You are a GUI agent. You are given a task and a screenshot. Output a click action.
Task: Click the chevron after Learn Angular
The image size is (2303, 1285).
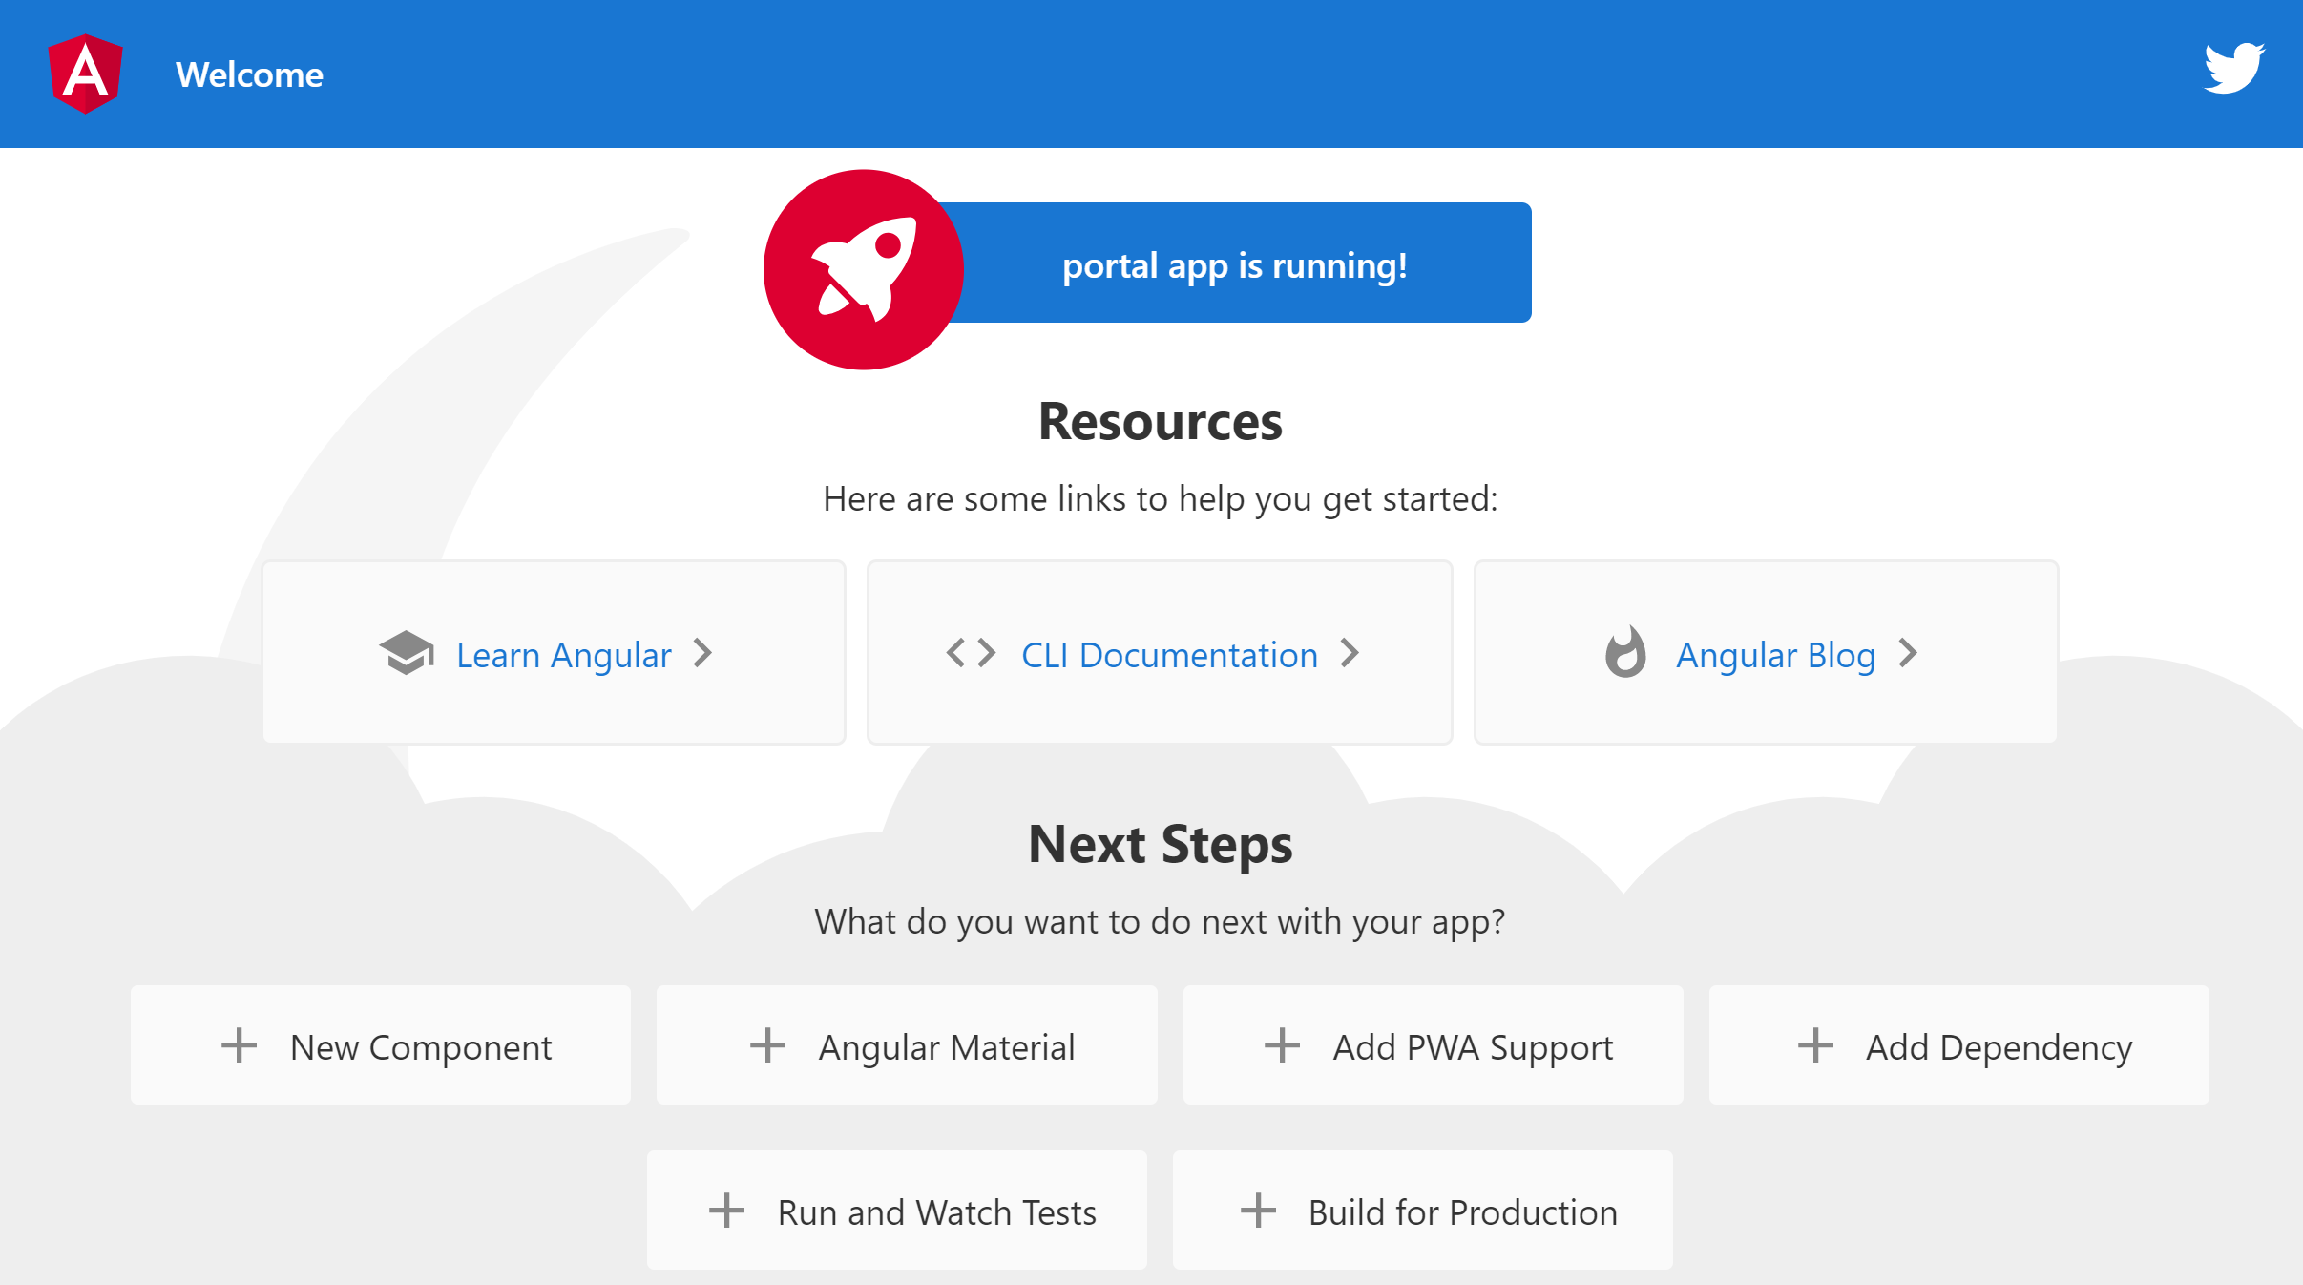coord(703,653)
